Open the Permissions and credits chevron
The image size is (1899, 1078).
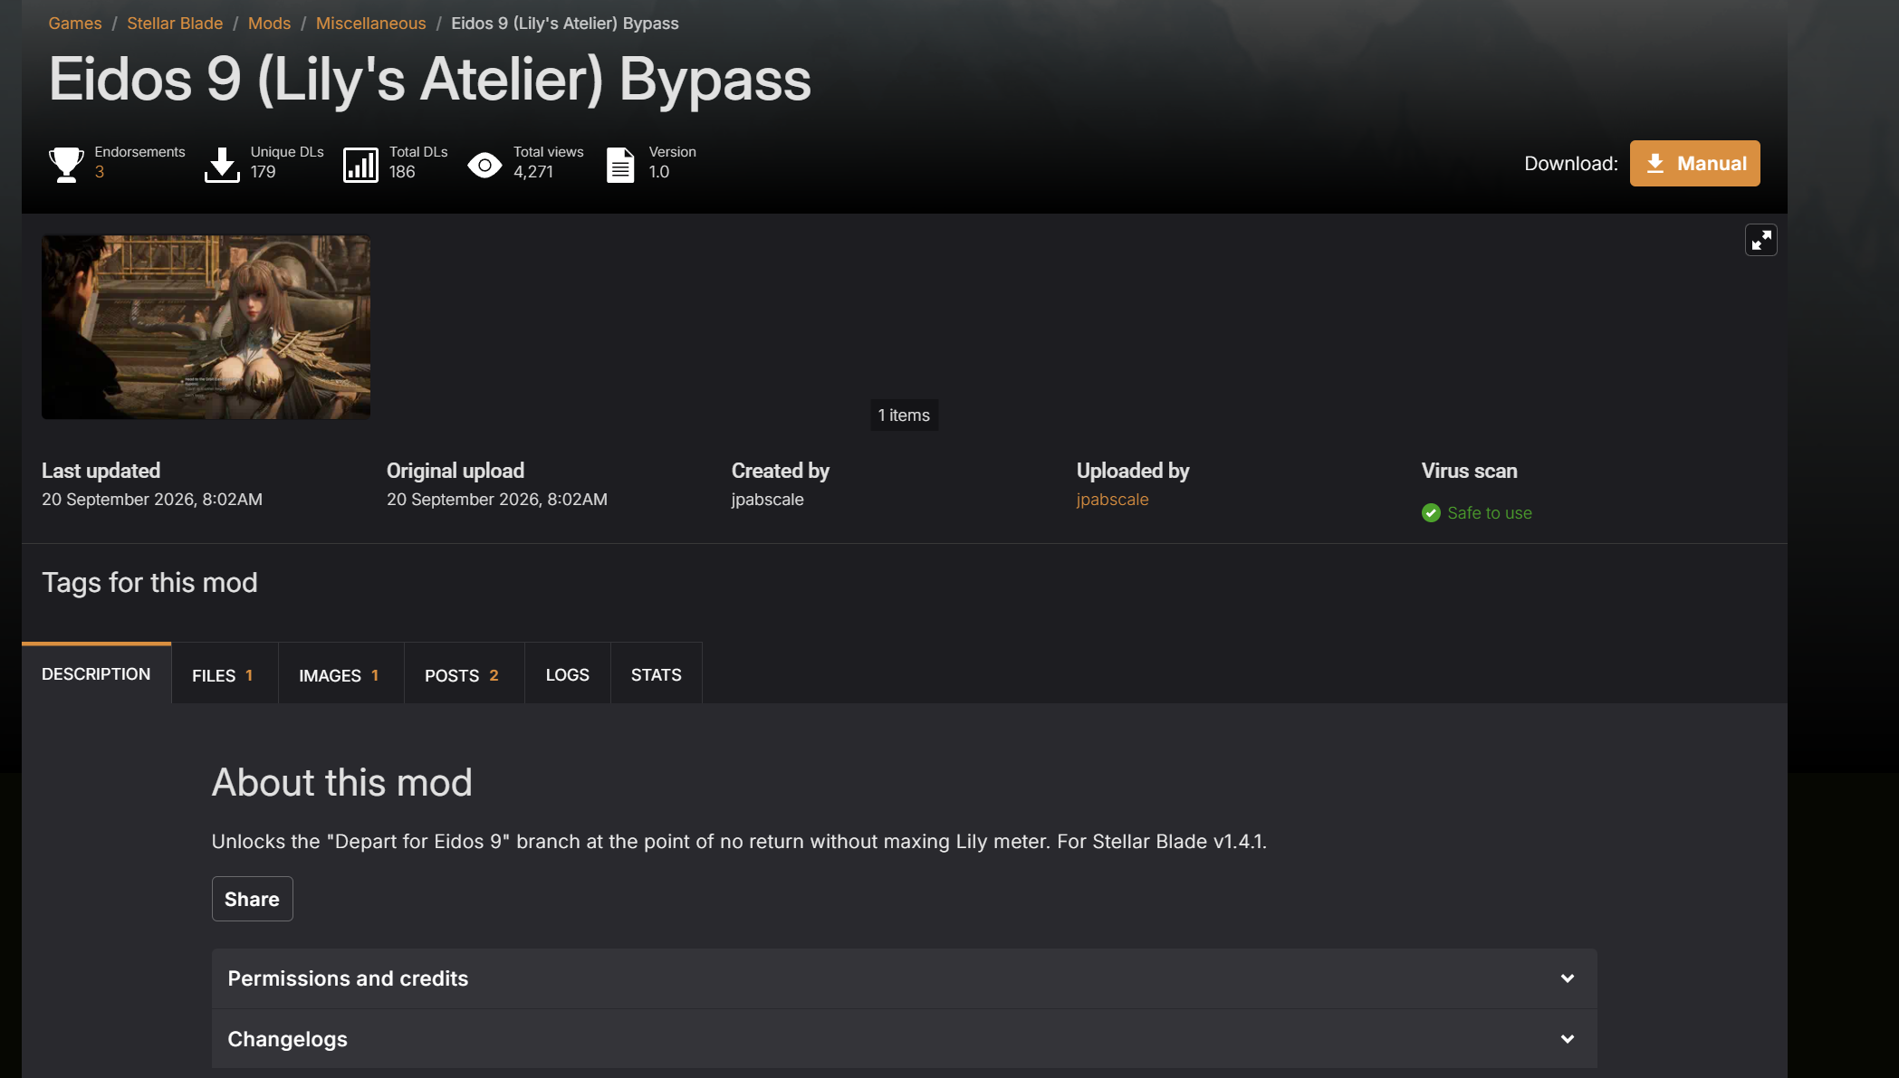[x=1567, y=978]
